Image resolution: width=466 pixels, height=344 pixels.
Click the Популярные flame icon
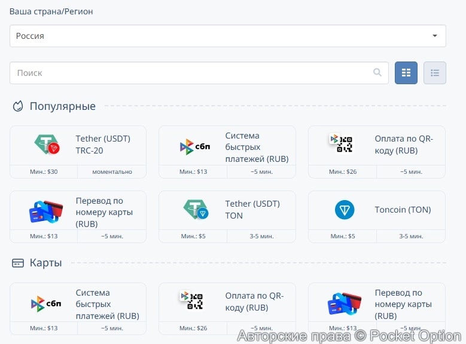(18, 106)
